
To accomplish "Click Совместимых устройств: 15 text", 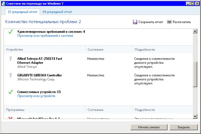I will 39,92.
